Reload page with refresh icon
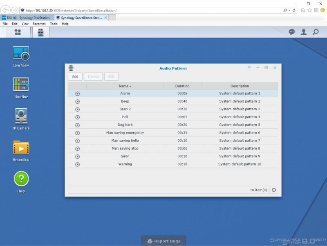327x246 pixels. (294, 11)
